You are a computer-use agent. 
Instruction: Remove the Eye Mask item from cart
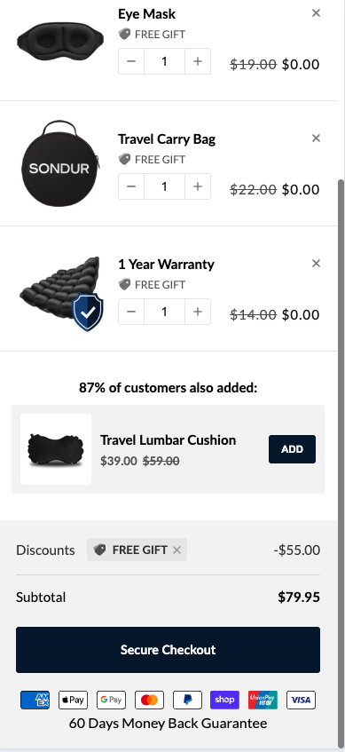[316, 13]
